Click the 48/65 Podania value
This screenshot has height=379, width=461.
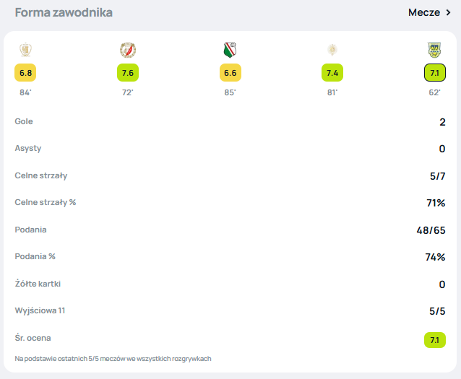[x=431, y=230]
